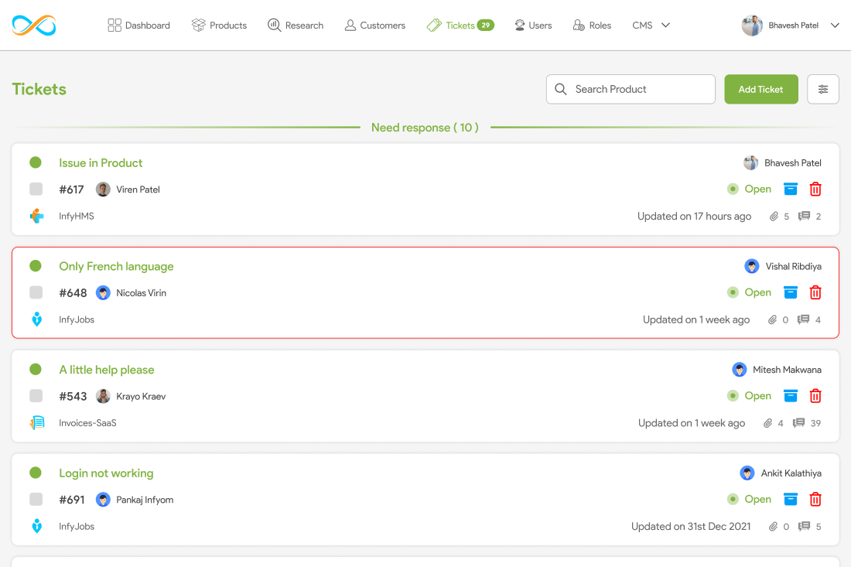Select the checkbox for ticket #648
Screen dimensions: 851x567
pos(36,292)
